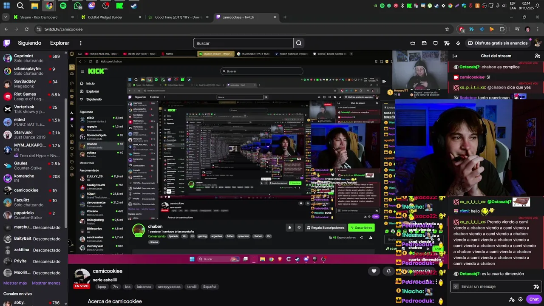Click the camicookiee channel avatar
Screen dimensions: 544x306
[x=82, y=277]
